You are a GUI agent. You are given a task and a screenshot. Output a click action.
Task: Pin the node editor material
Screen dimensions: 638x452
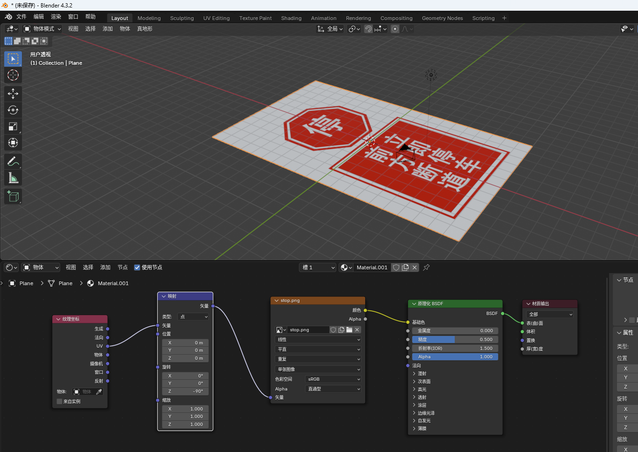pos(426,267)
